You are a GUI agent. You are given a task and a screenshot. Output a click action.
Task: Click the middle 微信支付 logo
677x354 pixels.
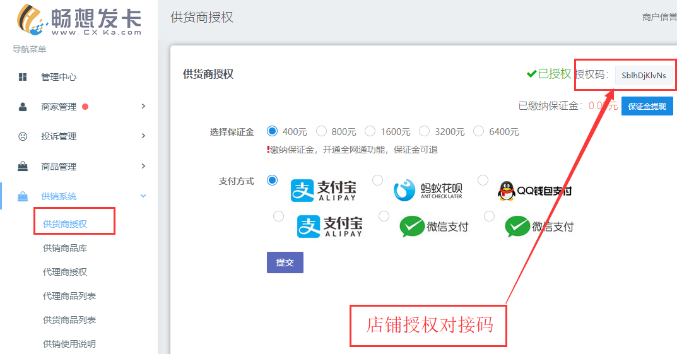tap(434, 226)
